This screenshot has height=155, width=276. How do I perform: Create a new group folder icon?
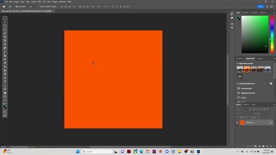pyautogui.click(x=263, y=146)
